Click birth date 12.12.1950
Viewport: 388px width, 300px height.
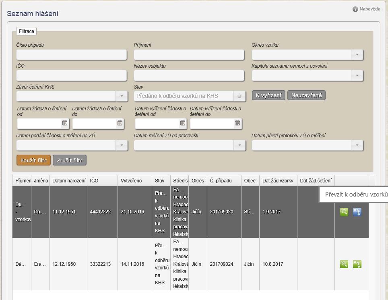64,264
